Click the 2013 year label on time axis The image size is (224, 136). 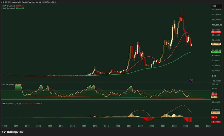39,126
